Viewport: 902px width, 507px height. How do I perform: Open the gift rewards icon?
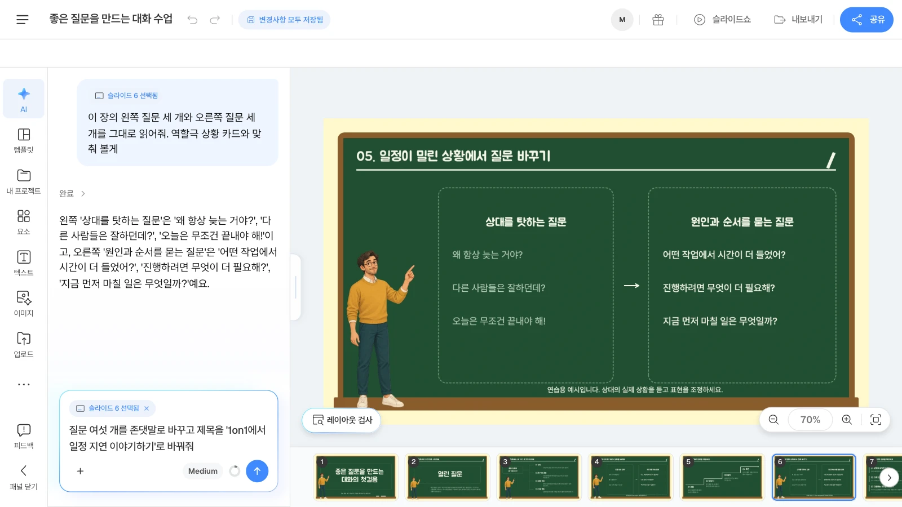(658, 20)
